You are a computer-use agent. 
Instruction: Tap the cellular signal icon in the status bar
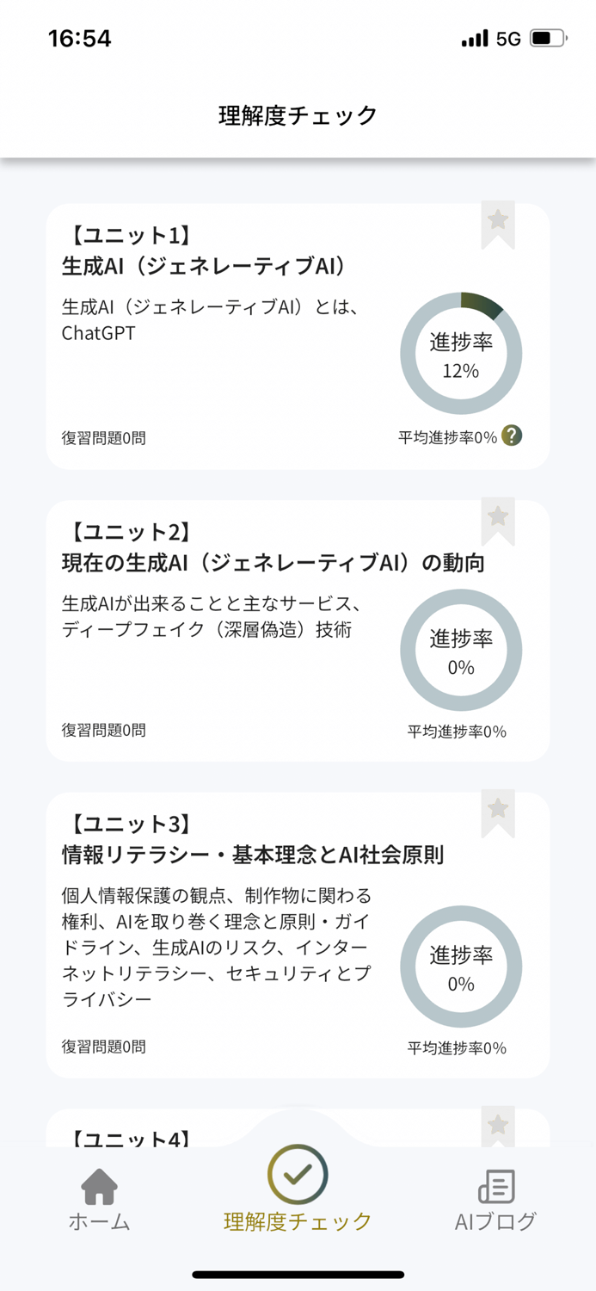click(x=476, y=38)
